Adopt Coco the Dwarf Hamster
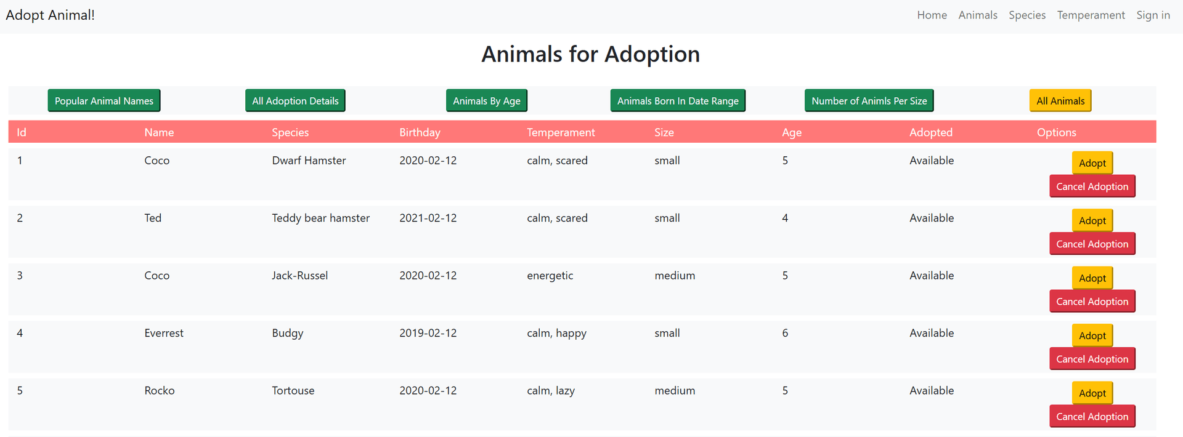The width and height of the screenshot is (1183, 437). (x=1092, y=163)
